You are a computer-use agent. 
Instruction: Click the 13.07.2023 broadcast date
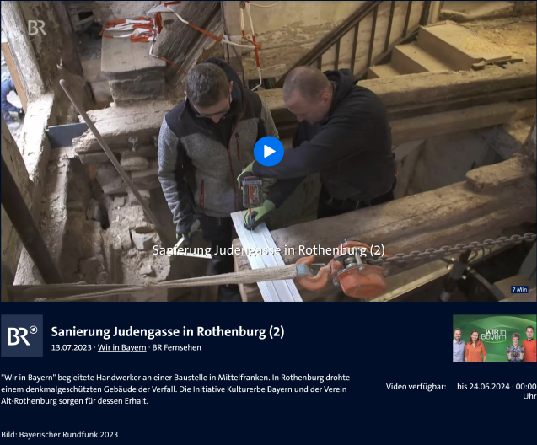click(72, 347)
